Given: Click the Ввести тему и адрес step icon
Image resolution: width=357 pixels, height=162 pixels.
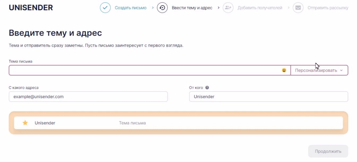Looking at the screenshot, I should tap(162, 8).
